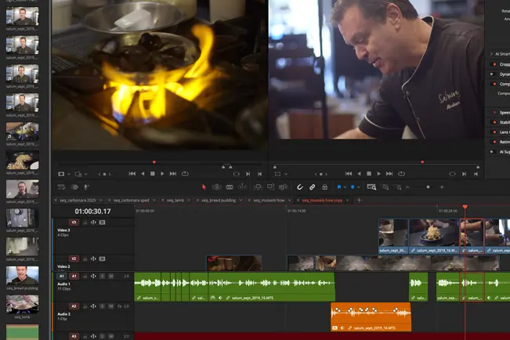This screenshot has width=510, height=340.
Task: Activate Trim Edit mode tool
Action: tap(217, 187)
